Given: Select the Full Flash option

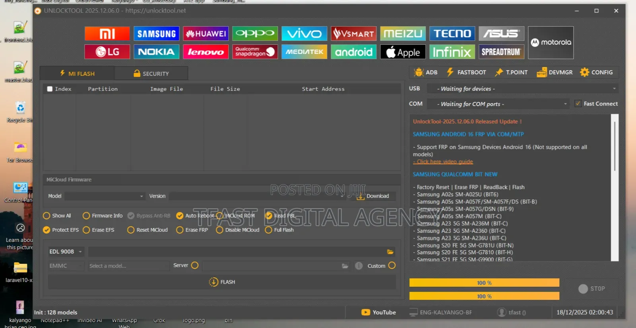Looking at the screenshot, I should tap(279, 230).
